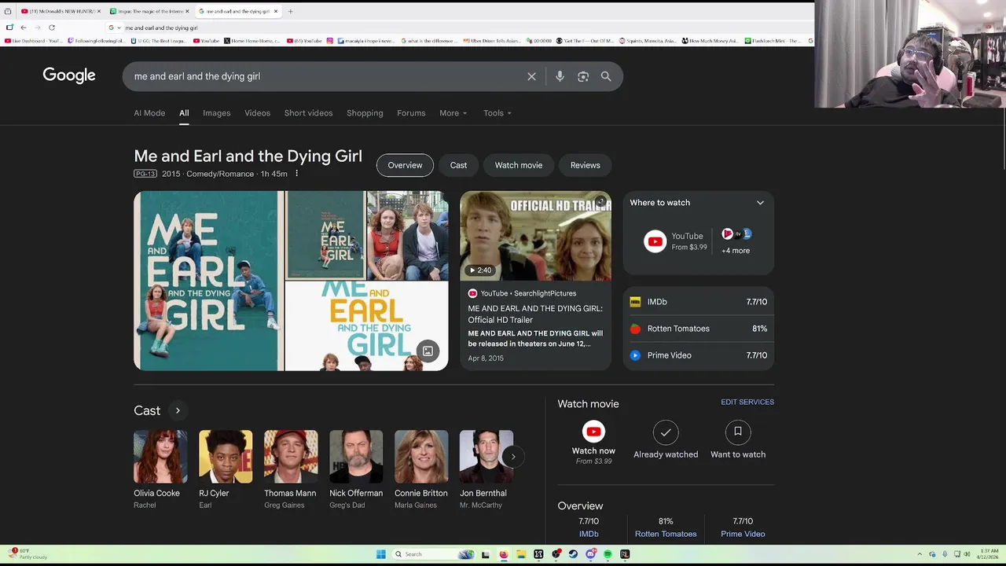Image resolution: width=1006 pixels, height=566 pixels.
Task: Switch to the McDonald's NEW HUNTR browser tab
Action: click(59, 11)
